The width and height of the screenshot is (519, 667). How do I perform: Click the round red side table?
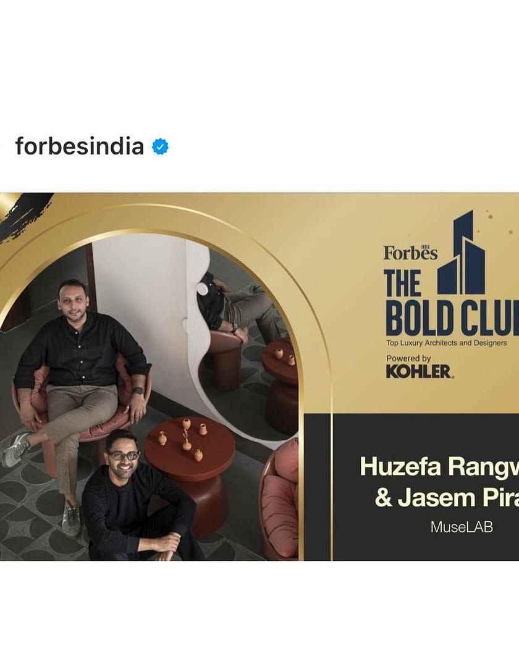point(190,468)
